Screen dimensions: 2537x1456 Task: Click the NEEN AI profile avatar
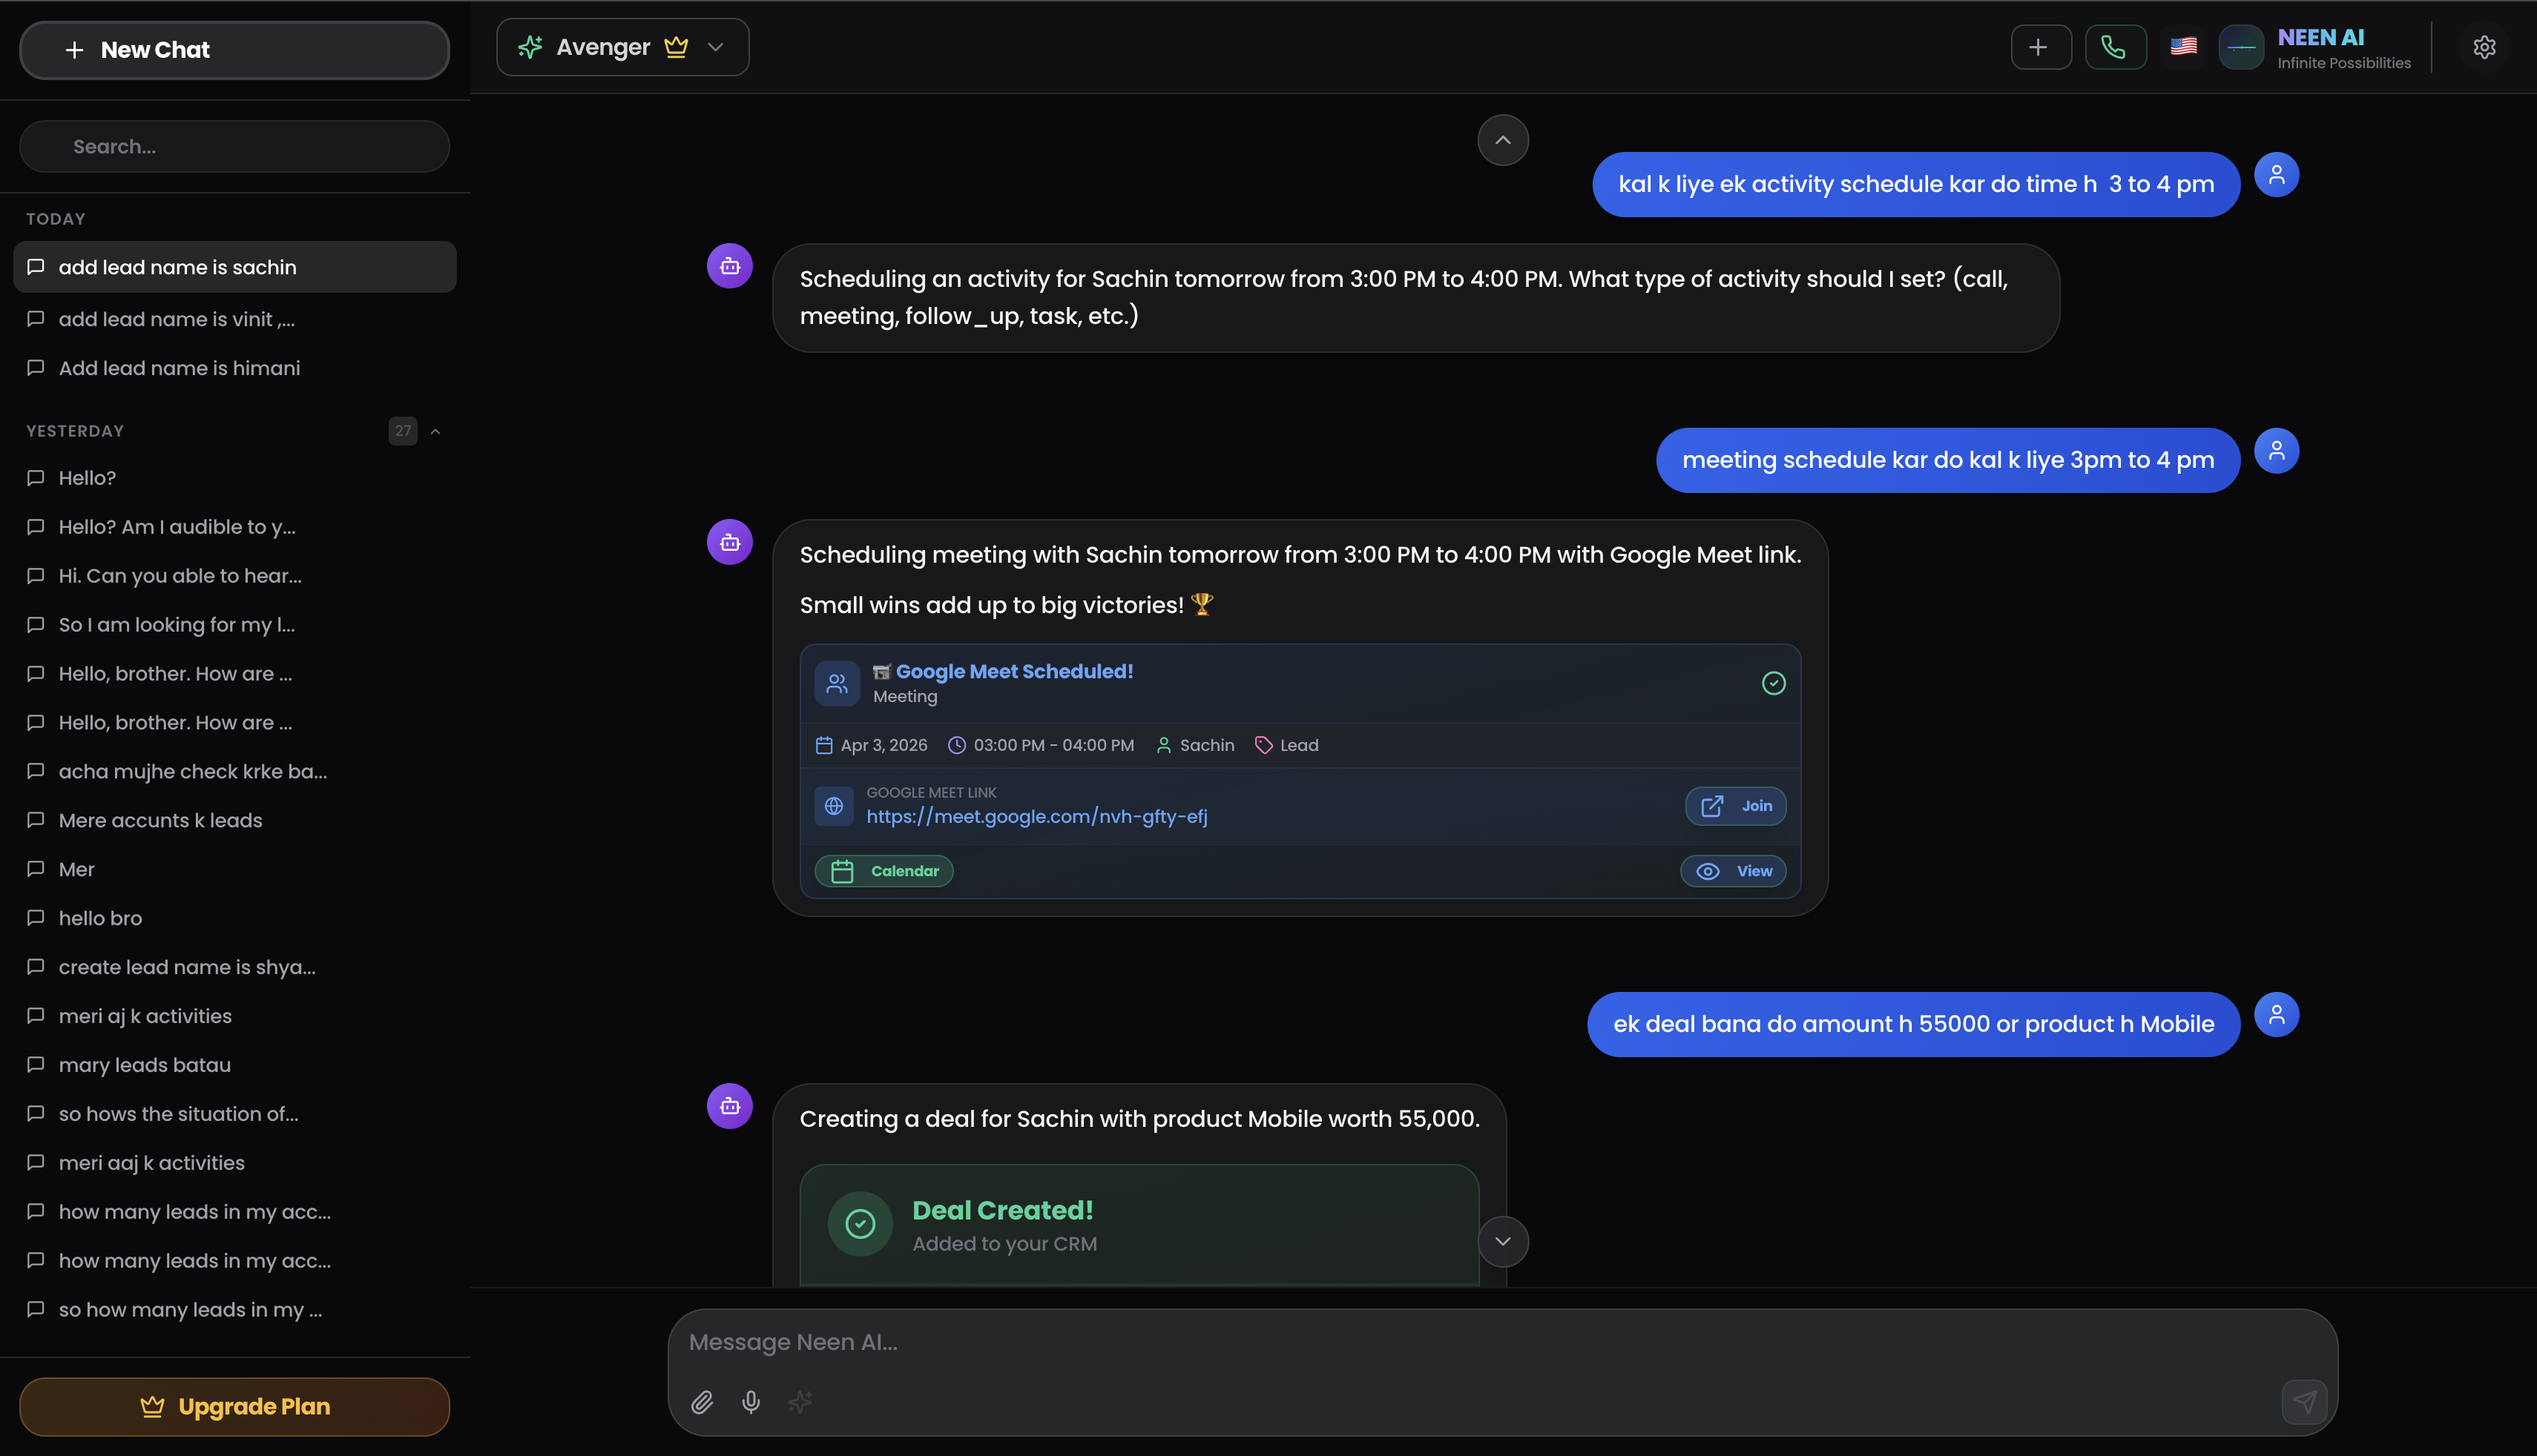pos(2242,46)
